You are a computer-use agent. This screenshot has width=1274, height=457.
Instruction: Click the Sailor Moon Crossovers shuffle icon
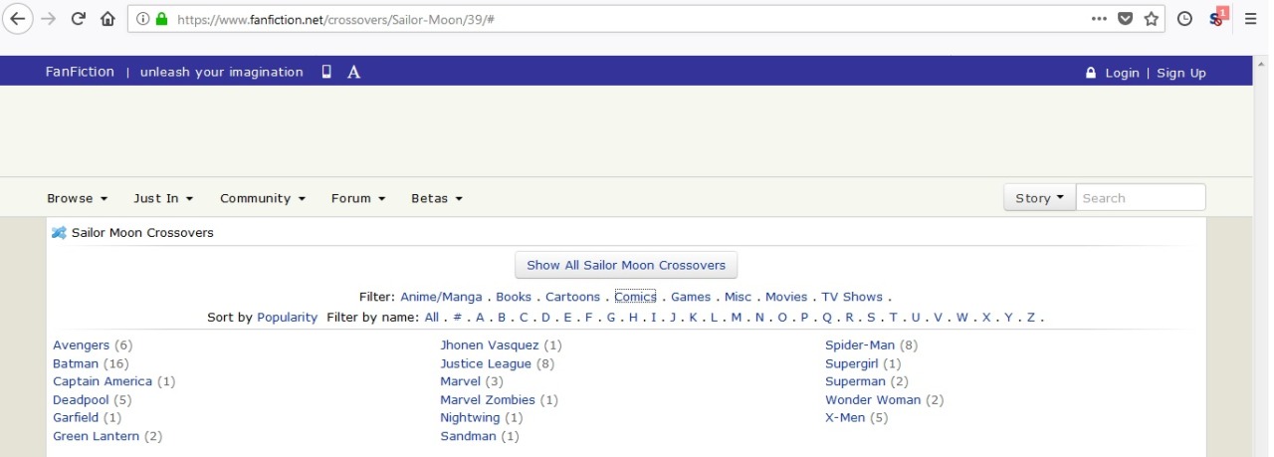point(60,233)
